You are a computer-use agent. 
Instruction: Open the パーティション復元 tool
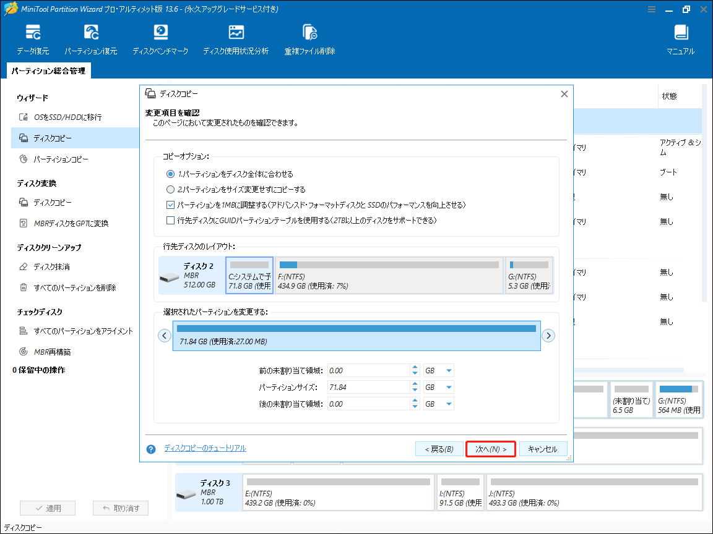coord(91,40)
